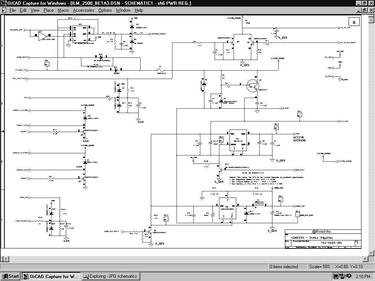Open the Macro menu
The width and height of the screenshot is (375, 281).
click(x=63, y=10)
